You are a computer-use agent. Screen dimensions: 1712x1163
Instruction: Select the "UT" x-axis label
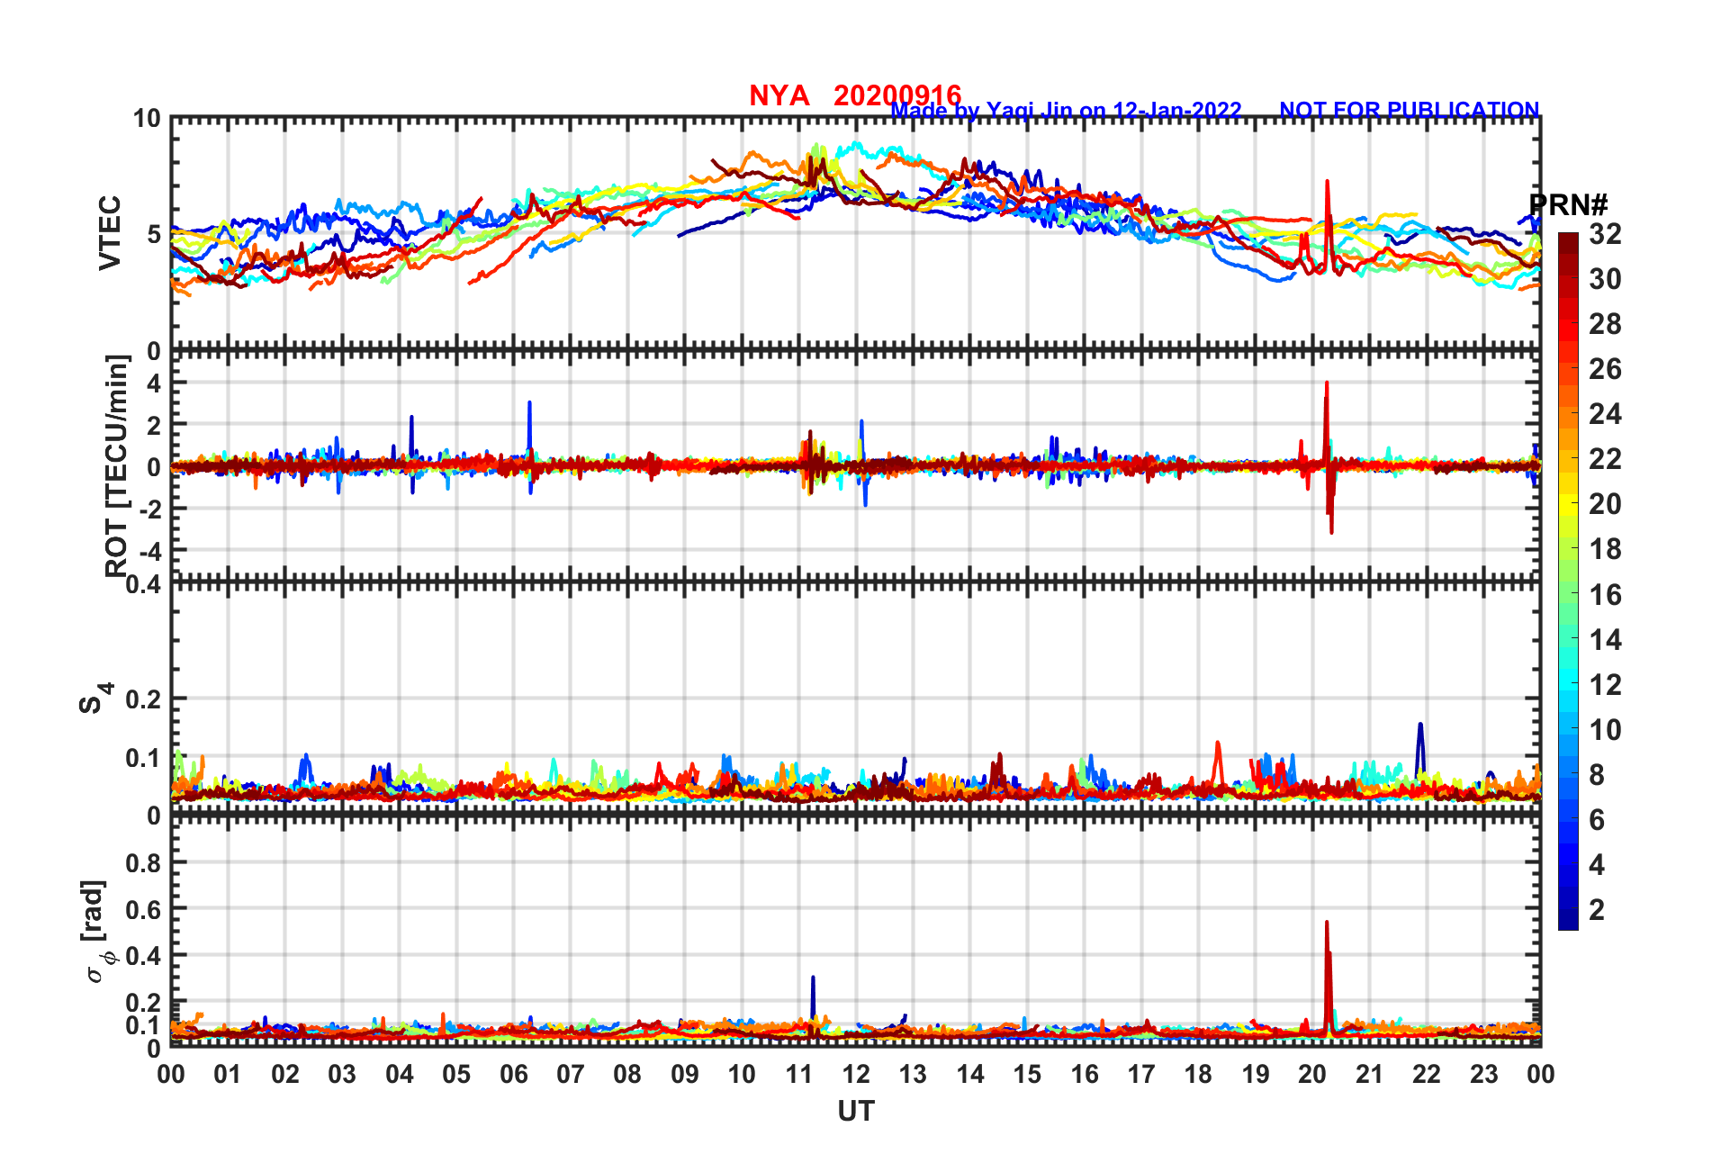(x=855, y=1112)
